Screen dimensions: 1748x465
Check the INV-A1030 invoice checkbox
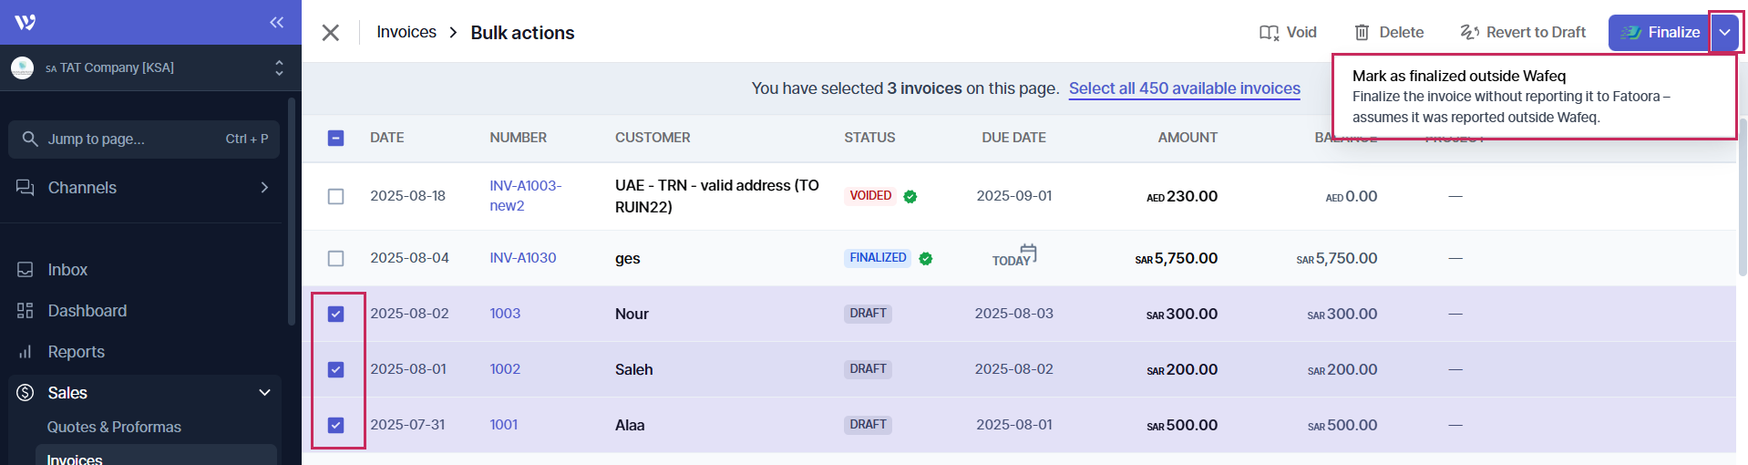(336, 259)
